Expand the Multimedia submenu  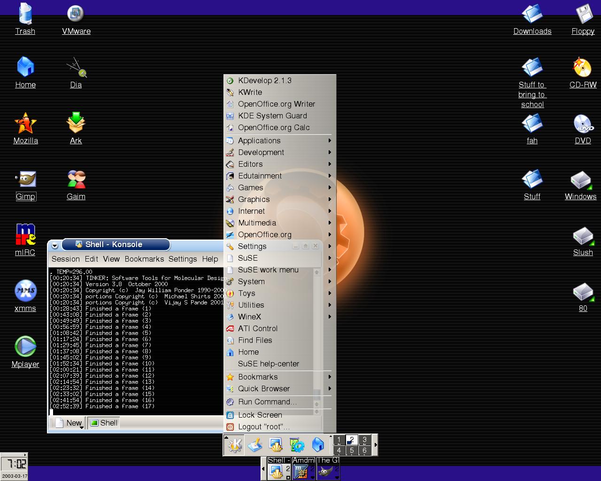pyautogui.click(x=279, y=223)
